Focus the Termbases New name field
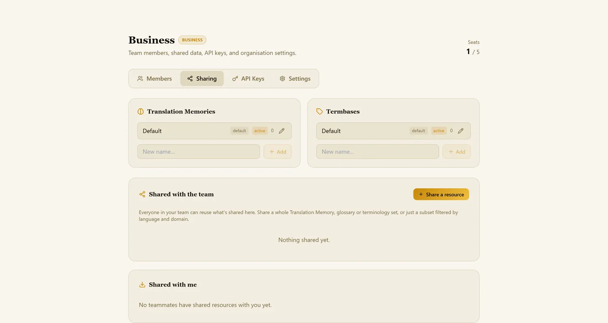The image size is (608, 323). tap(377, 152)
